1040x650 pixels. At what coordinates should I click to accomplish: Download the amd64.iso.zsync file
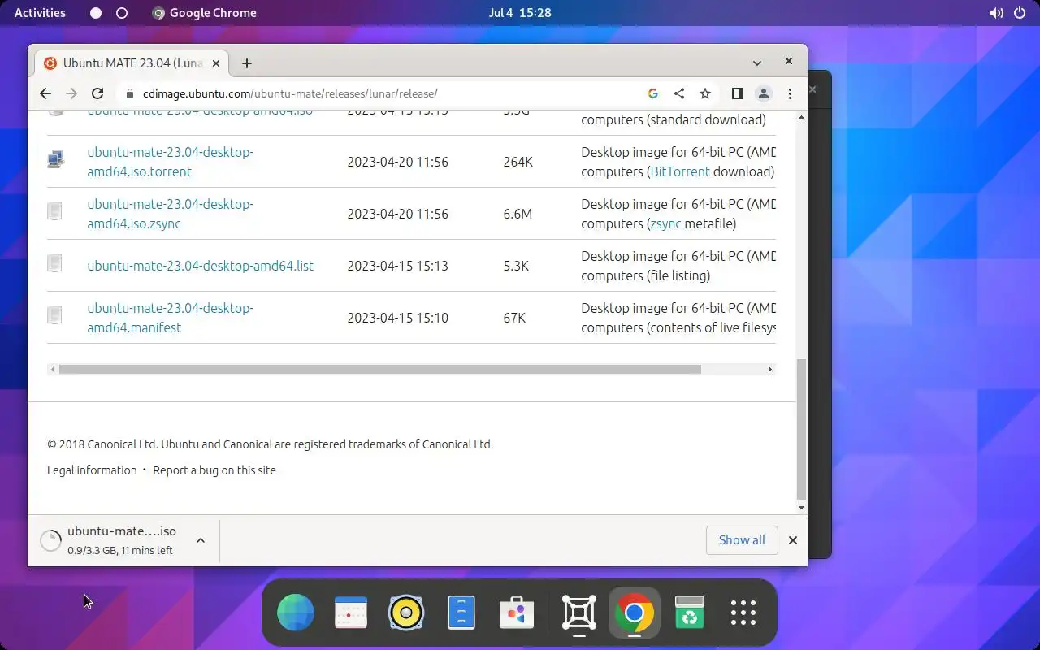pos(170,214)
